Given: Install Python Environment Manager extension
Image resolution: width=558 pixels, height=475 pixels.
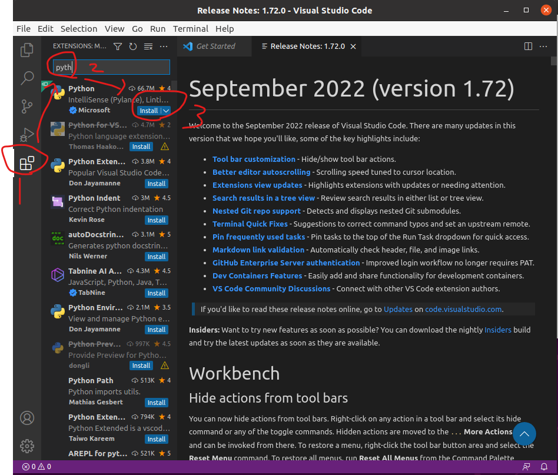Looking at the screenshot, I should (x=157, y=330).
